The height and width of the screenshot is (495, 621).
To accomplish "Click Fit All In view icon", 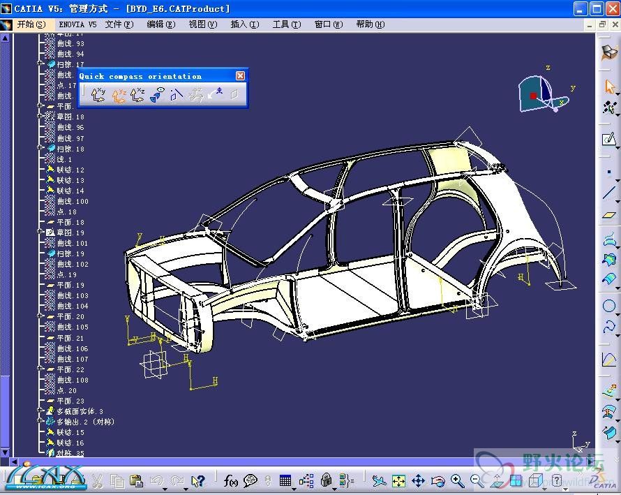I will (x=398, y=481).
